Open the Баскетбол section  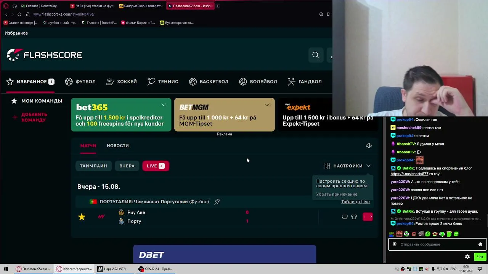click(x=209, y=81)
